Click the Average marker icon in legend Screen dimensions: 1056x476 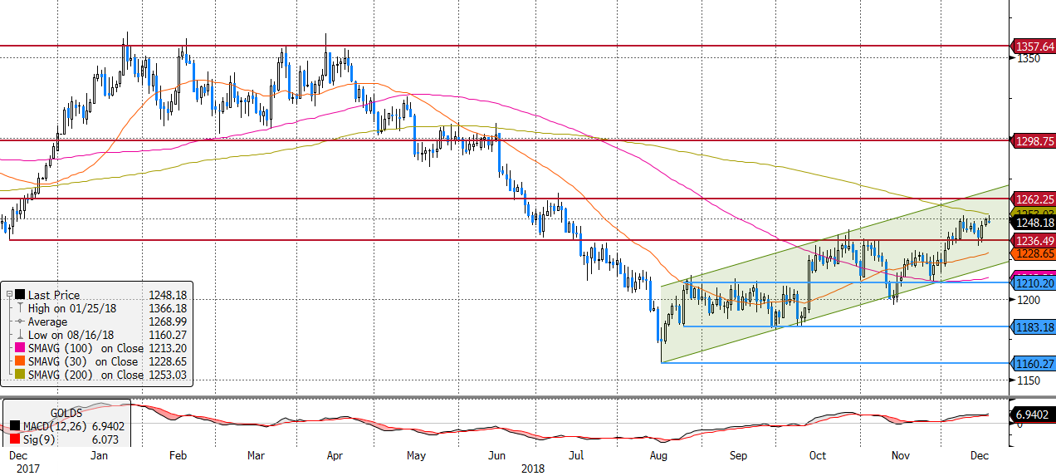click(x=20, y=321)
